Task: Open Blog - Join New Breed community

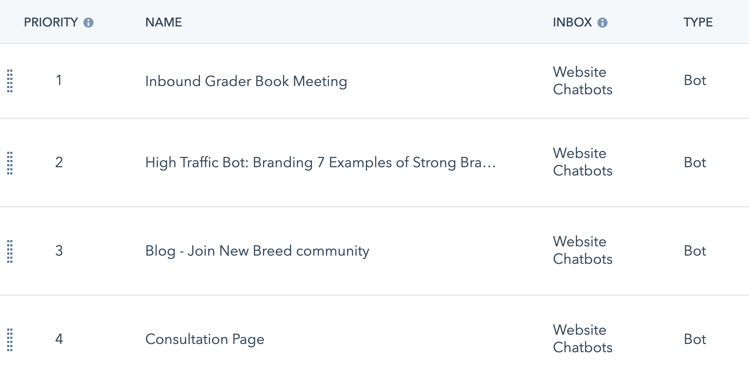Action: [257, 251]
